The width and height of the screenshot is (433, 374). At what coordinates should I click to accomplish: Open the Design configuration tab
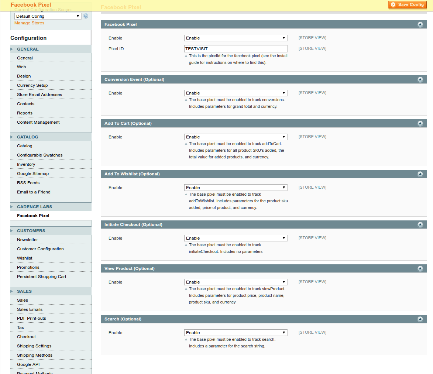[51, 76]
